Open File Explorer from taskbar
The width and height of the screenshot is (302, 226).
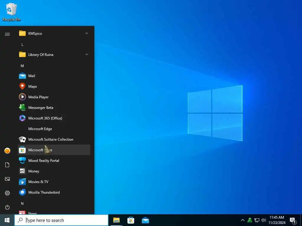coord(116,220)
